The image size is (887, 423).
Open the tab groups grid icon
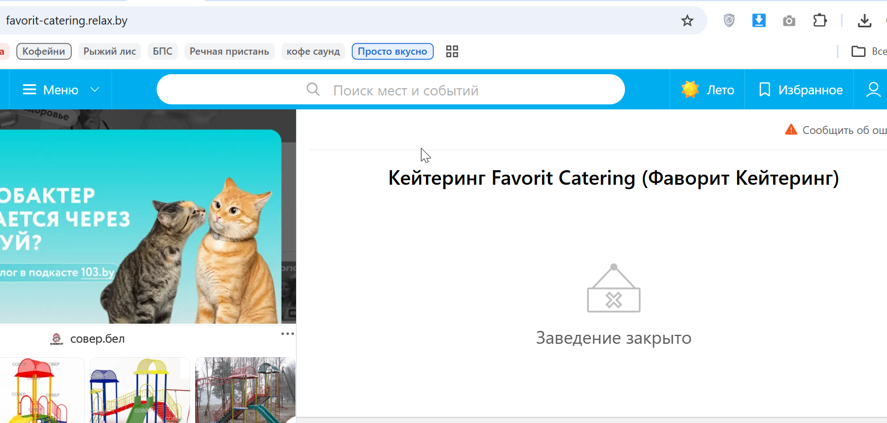452,51
